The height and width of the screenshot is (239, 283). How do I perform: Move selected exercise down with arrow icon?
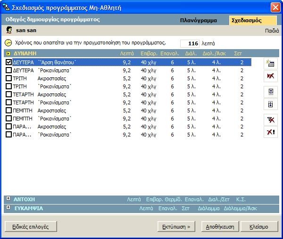[x=270, y=104]
